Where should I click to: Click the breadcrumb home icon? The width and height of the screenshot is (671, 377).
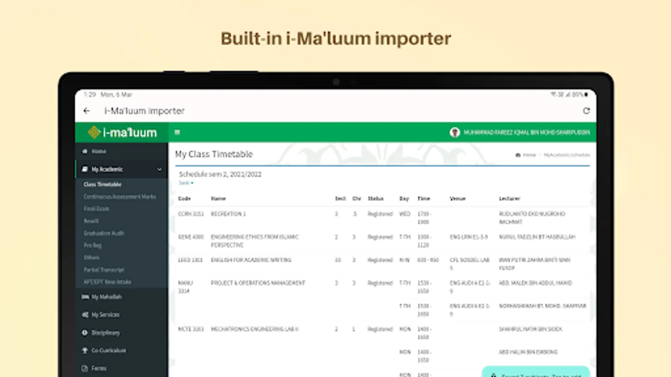point(518,155)
